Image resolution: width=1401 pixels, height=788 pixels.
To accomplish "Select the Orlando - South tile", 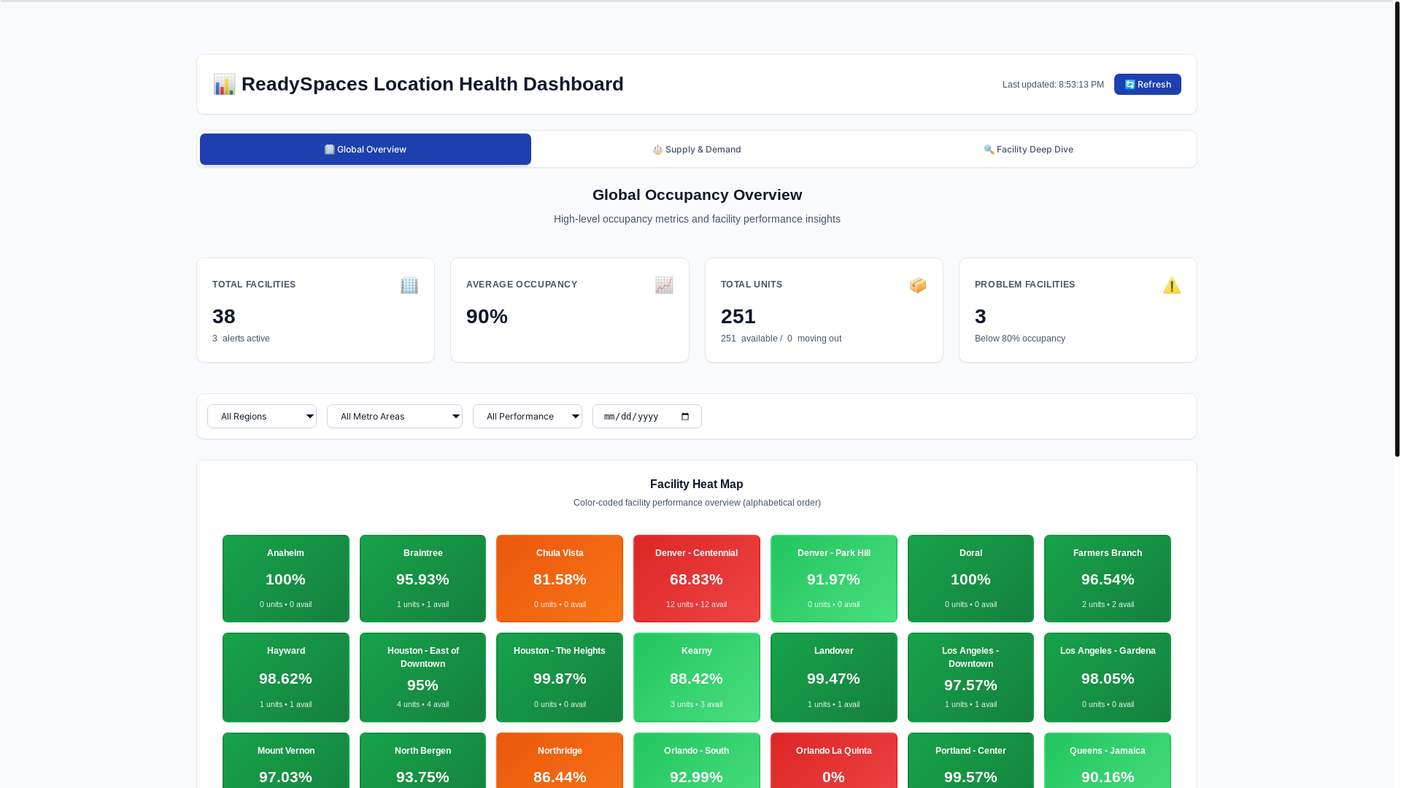I will 697,760.
